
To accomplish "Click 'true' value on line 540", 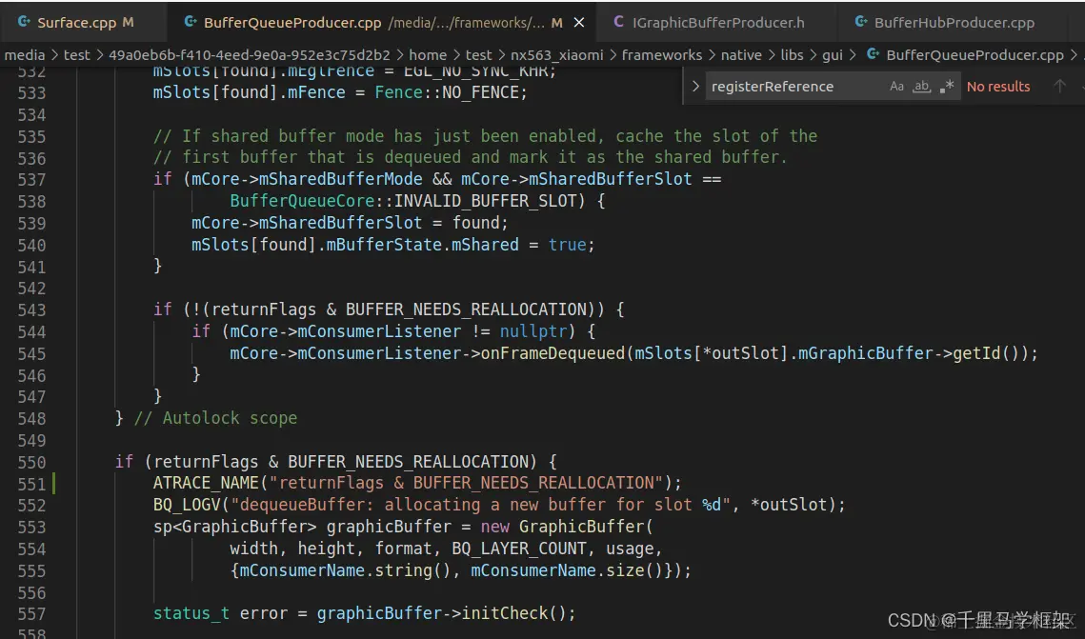I will (568, 244).
